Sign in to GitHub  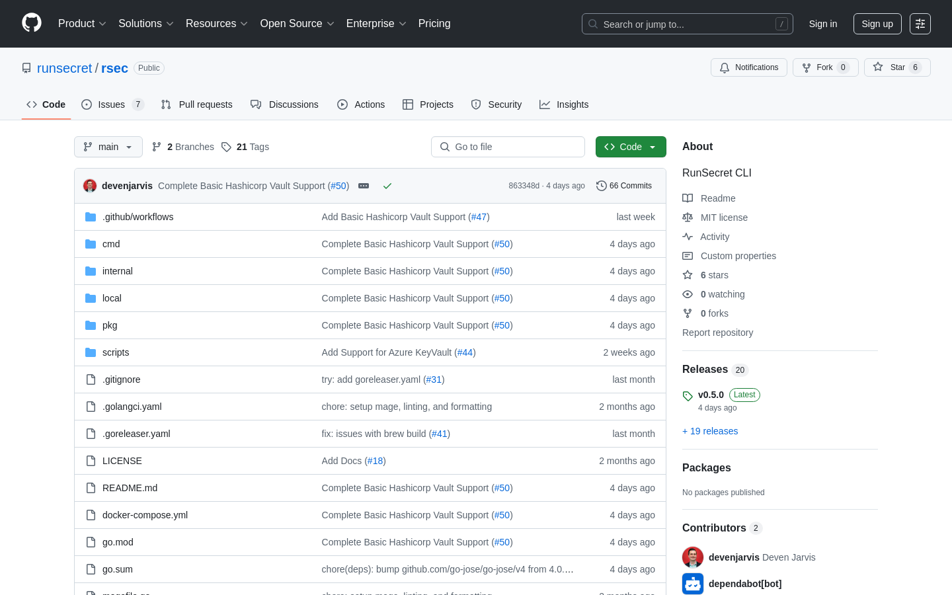pos(823,24)
